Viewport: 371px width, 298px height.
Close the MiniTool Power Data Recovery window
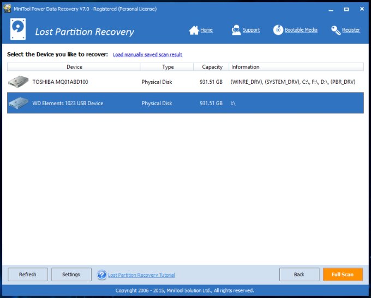[x=362, y=9]
